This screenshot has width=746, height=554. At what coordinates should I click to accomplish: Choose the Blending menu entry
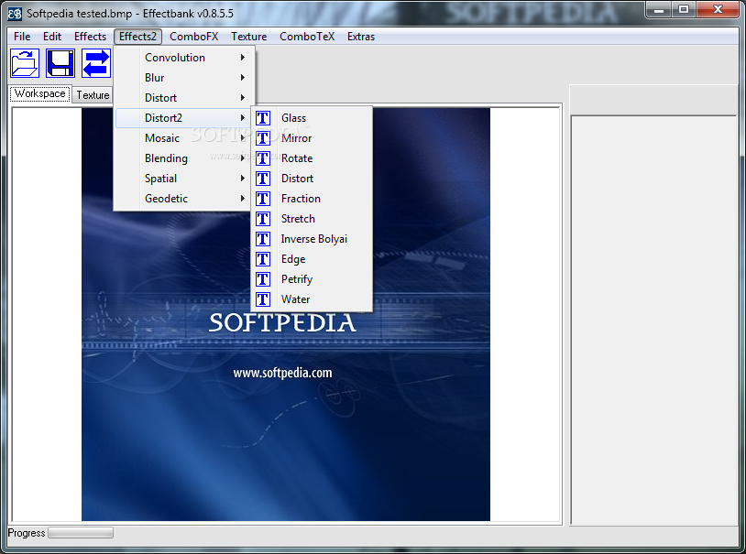pyautogui.click(x=181, y=158)
